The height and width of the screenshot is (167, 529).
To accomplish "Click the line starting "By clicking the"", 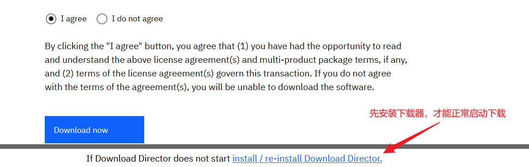I will tap(223, 46).
